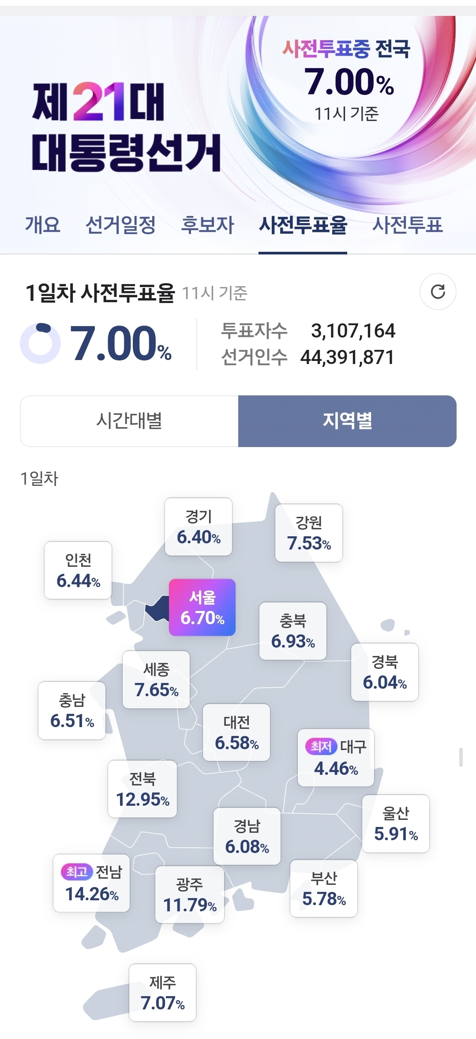Select the 부산 5.78% region card

click(x=324, y=888)
